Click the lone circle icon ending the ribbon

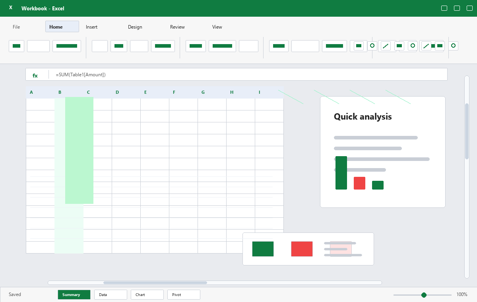tap(453, 46)
